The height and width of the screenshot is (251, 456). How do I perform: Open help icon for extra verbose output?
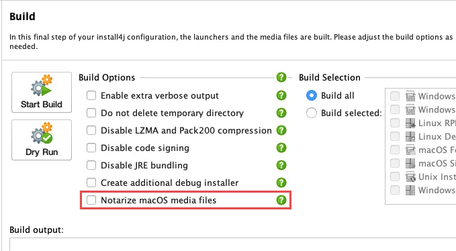pyautogui.click(x=281, y=95)
